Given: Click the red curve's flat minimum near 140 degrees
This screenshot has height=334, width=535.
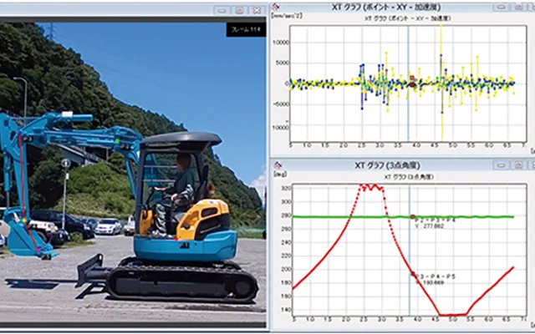Looking at the screenshot, I should click(452, 315).
